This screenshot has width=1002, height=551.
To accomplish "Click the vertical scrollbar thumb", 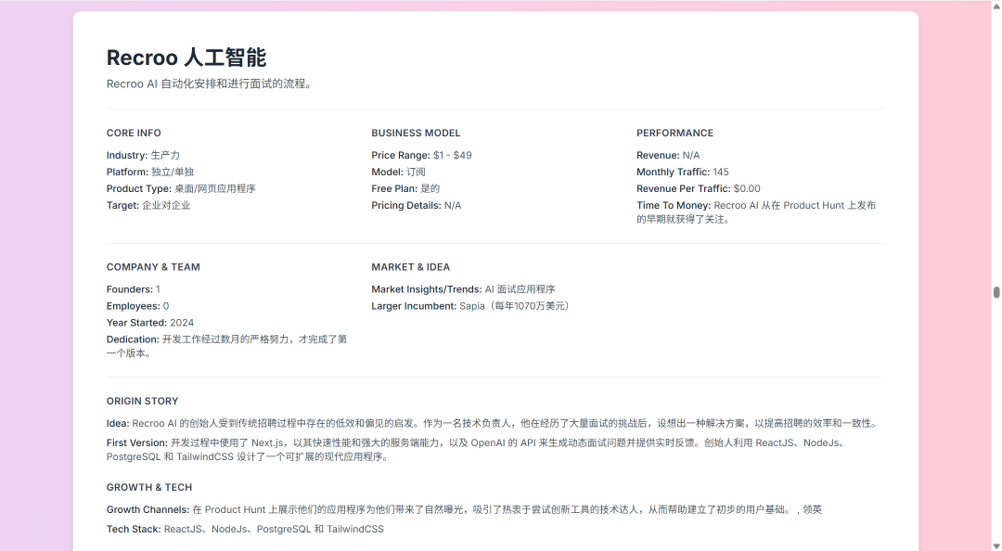I will point(996,292).
